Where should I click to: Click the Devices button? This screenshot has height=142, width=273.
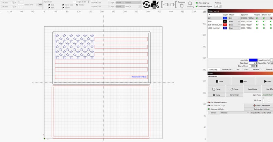214,113
